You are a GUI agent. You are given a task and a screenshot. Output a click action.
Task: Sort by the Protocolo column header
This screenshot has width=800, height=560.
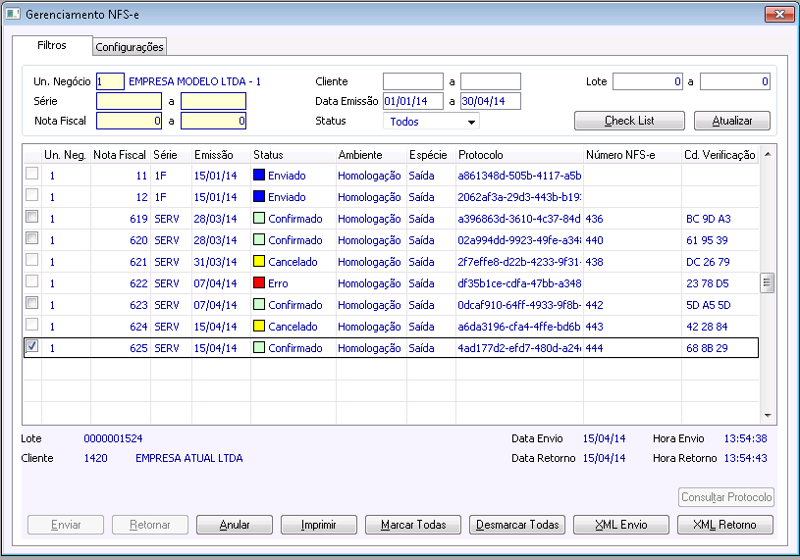(x=480, y=155)
